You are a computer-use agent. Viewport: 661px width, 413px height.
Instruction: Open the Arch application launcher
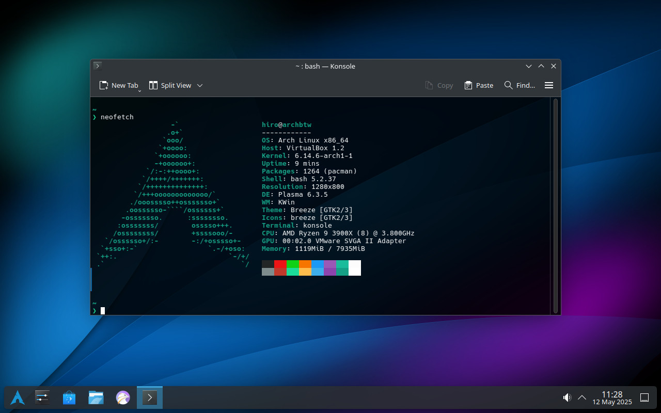pyautogui.click(x=18, y=398)
